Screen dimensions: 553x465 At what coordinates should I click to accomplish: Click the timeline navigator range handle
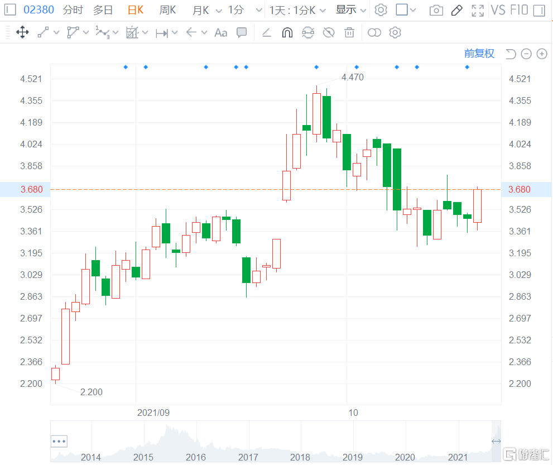pos(496,442)
